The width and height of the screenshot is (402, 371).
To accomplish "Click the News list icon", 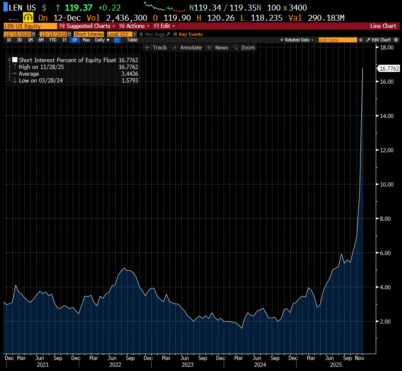I will tap(209, 48).
